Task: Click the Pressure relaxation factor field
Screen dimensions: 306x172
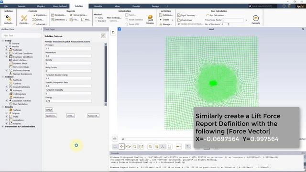Action: click(68, 48)
